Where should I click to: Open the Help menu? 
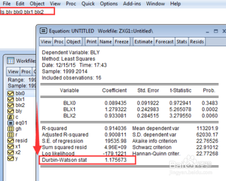175,3
